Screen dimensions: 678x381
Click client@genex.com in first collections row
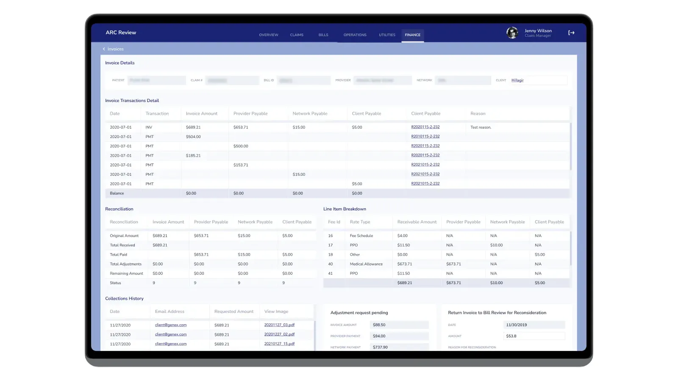click(171, 325)
